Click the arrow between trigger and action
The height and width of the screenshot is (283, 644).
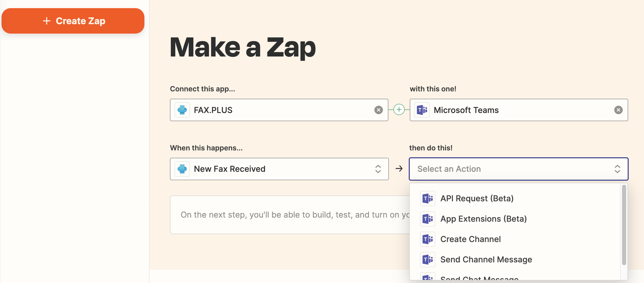click(x=399, y=168)
